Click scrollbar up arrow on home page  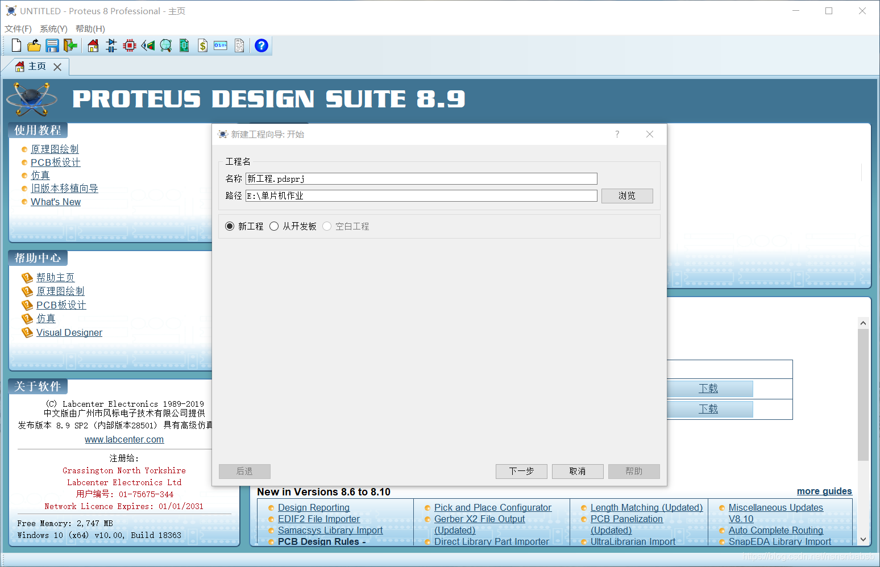(x=863, y=323)
